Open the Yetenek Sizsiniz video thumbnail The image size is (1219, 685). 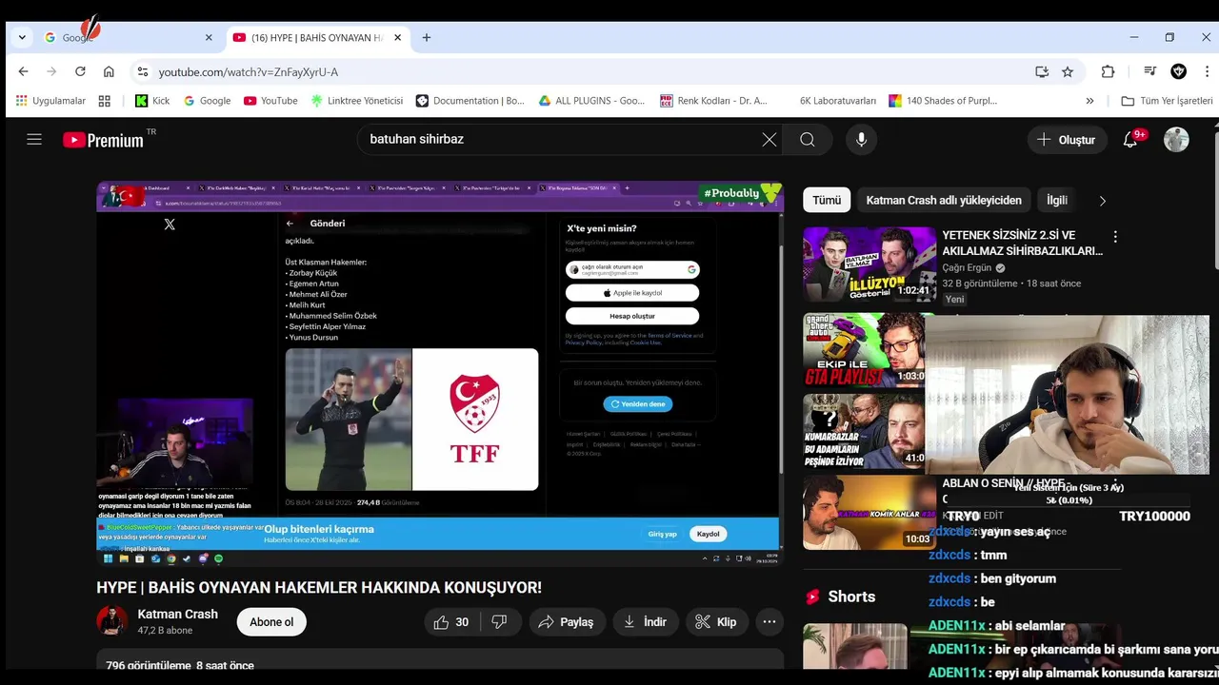point(869,264)
